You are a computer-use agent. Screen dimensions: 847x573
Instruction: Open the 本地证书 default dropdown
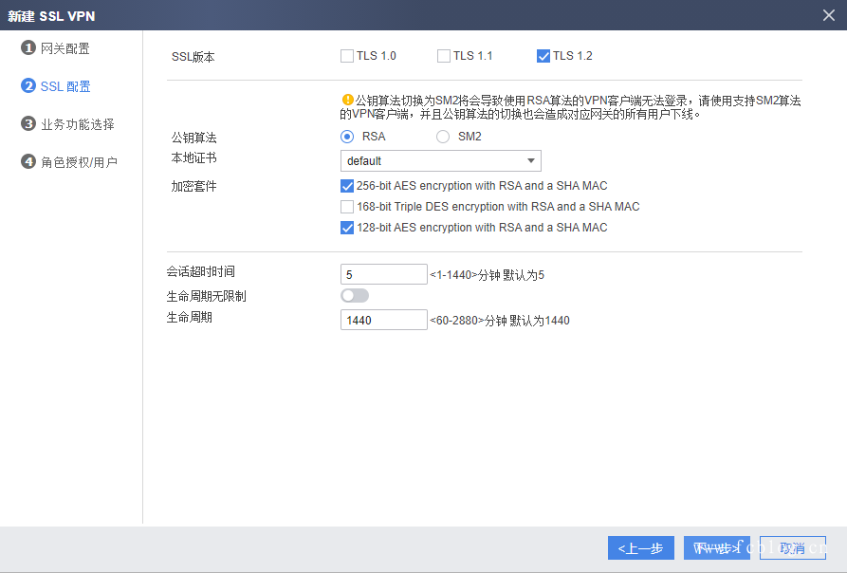[440, 161]
